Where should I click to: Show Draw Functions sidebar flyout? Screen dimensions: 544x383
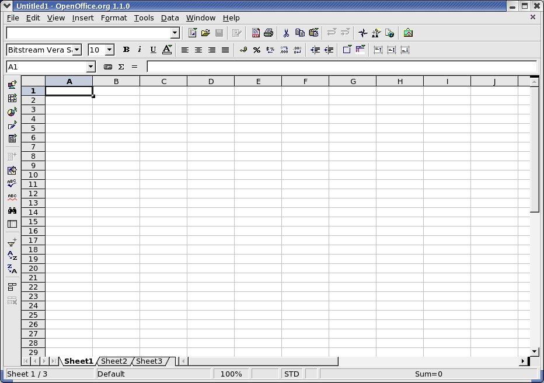pos(12,126)
